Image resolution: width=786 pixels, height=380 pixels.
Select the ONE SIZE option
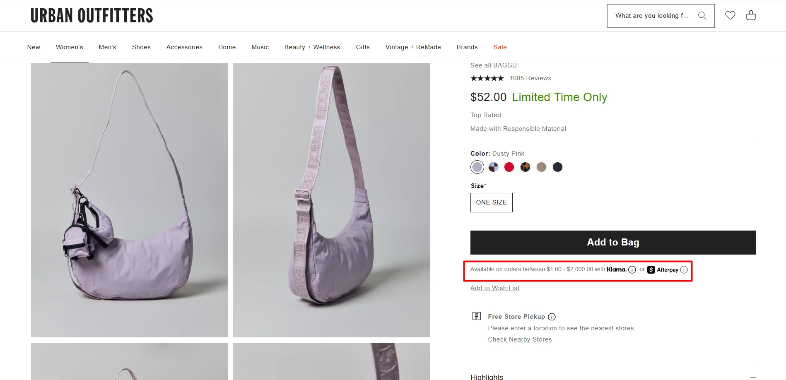[491, 202]
